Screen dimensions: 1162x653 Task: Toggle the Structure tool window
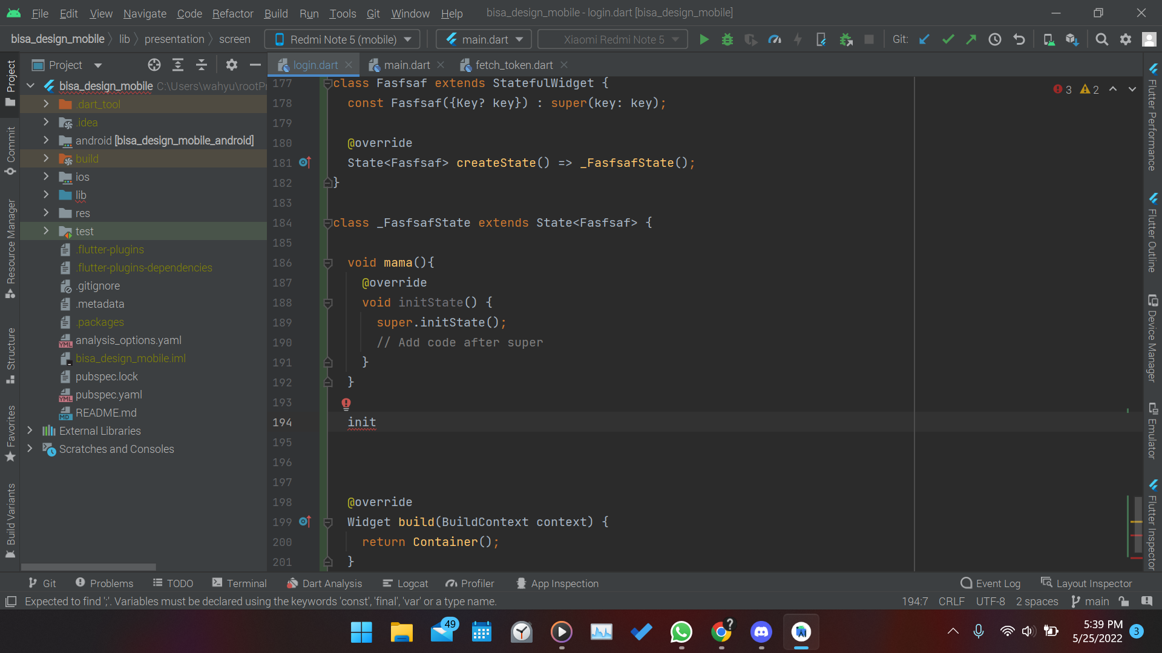10,356
